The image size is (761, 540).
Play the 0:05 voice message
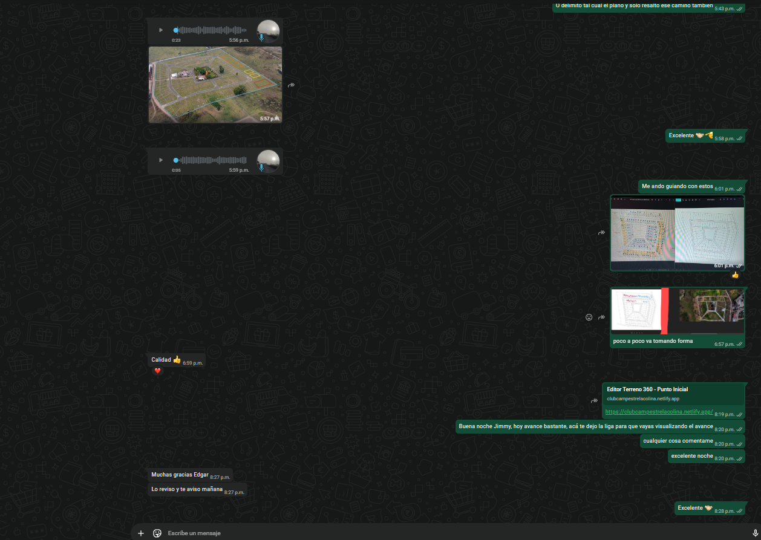(161, 160)
